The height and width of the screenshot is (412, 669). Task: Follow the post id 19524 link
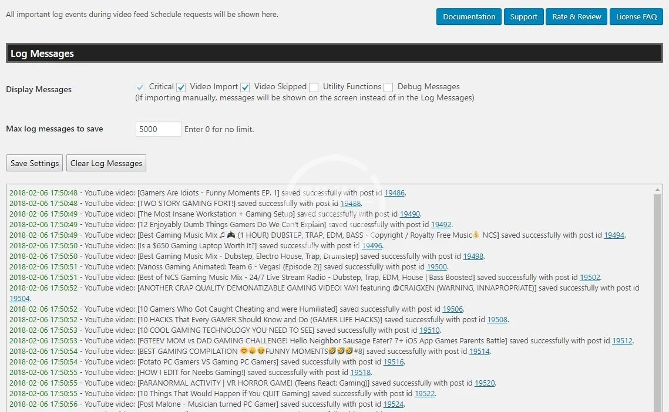(394, 404)
